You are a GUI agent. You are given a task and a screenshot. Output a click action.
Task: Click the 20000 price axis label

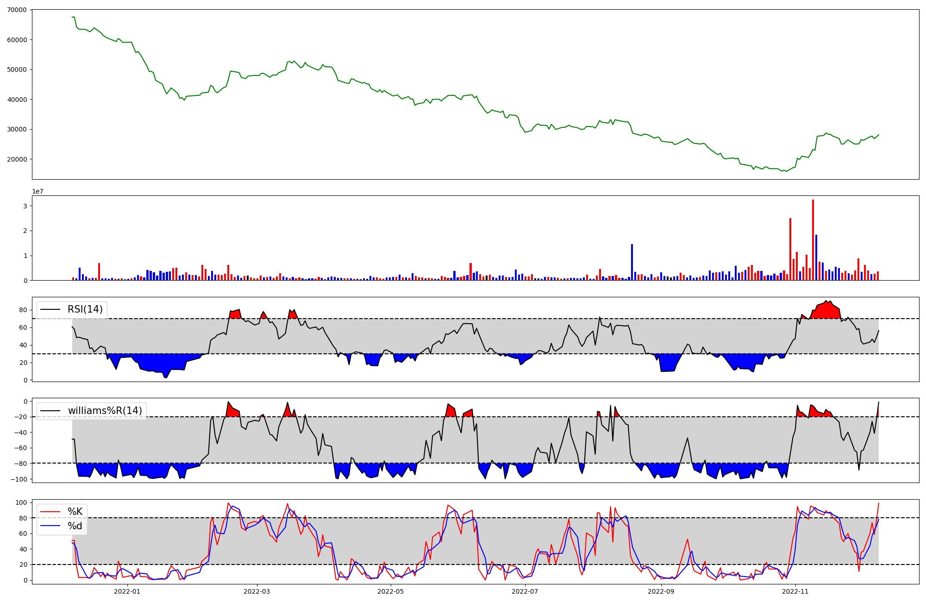pos(18,159)
